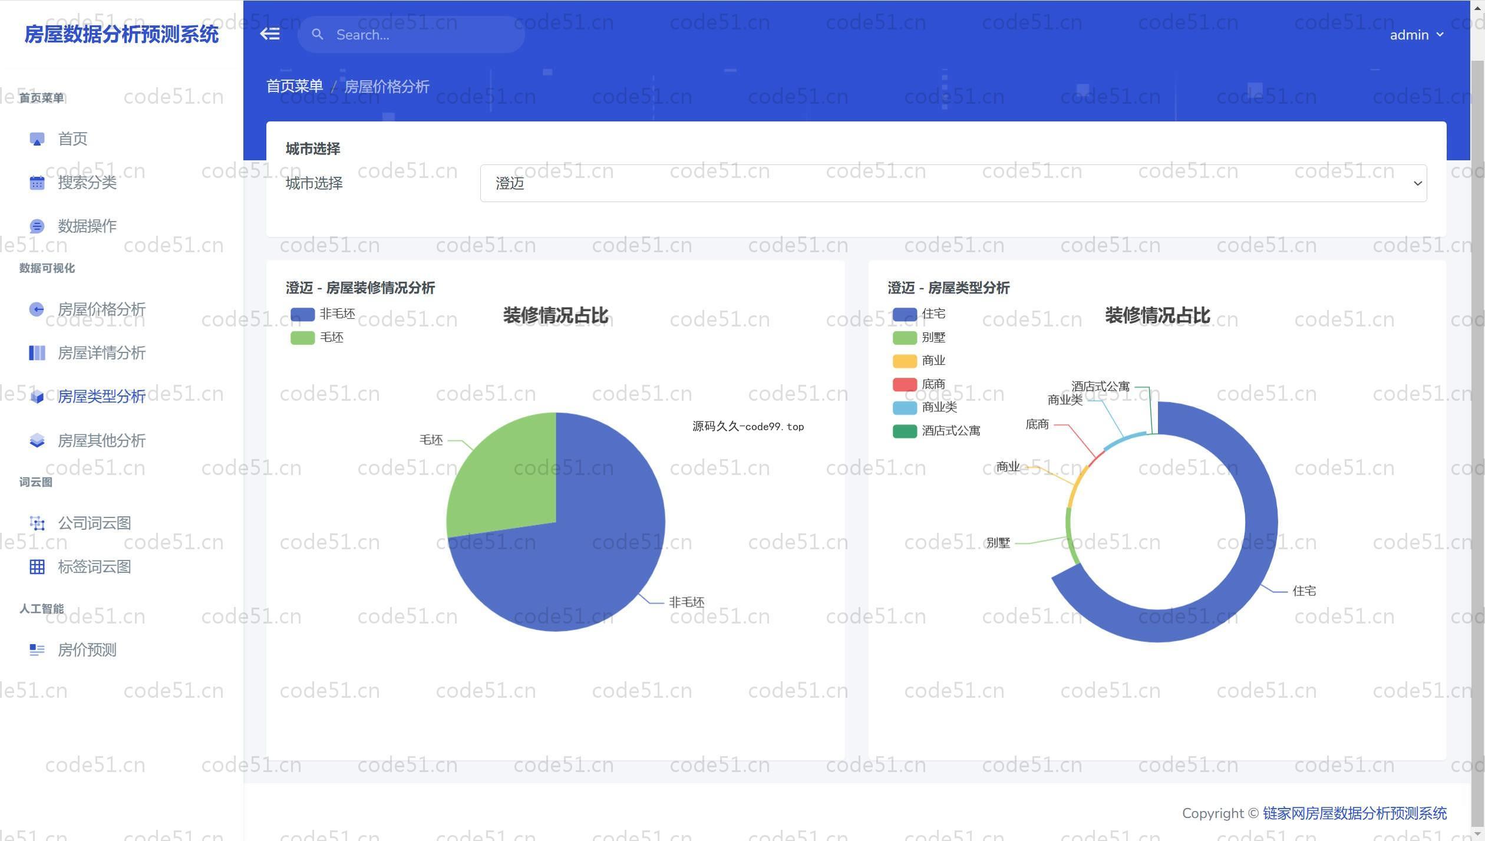Toggle 底商 legend in type chart
The width and height of the screenshot is (1485, 841).
click(919, 384)
